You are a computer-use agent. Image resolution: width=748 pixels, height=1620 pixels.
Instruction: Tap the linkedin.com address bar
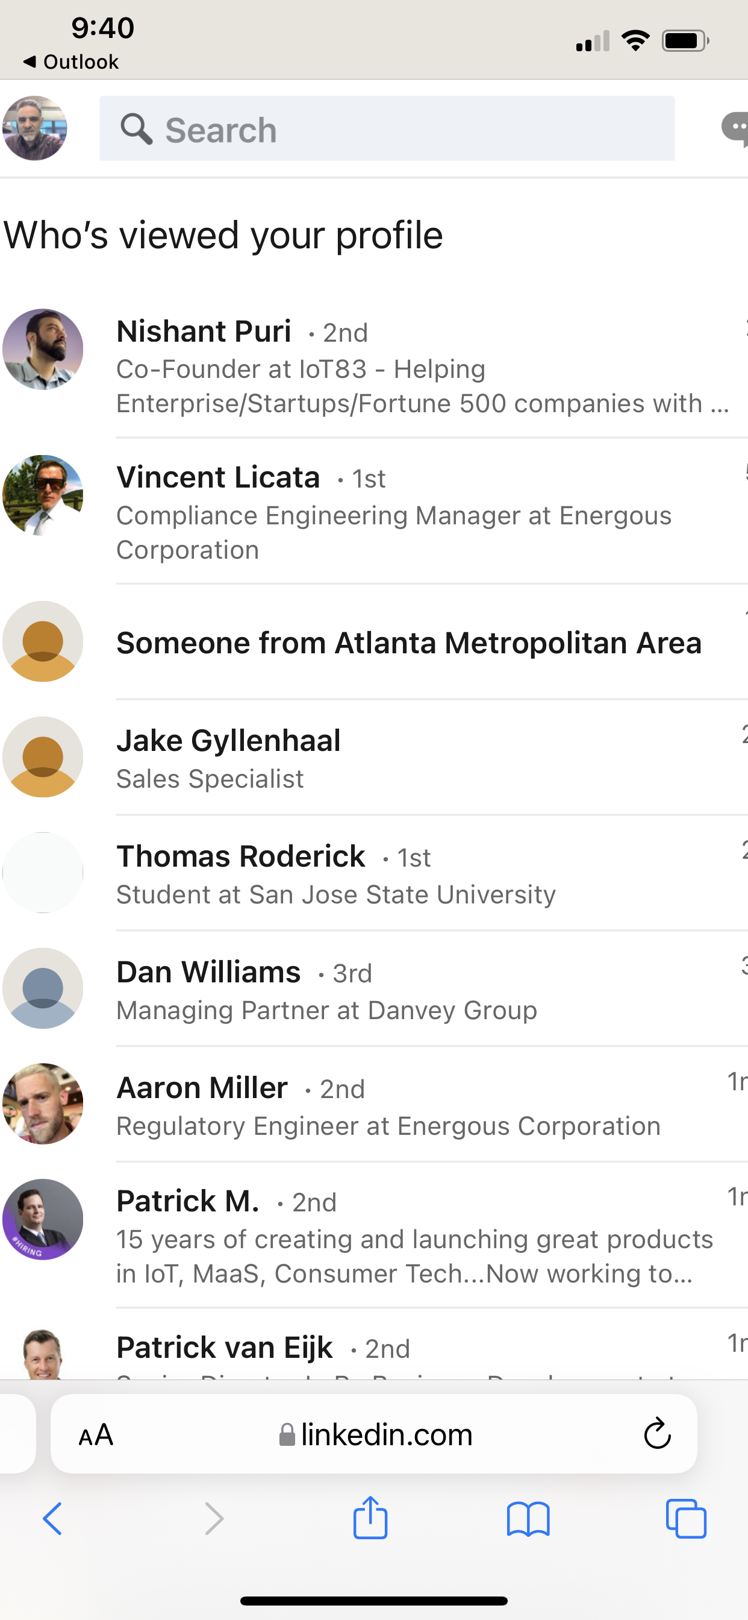tap(374, 1434)
